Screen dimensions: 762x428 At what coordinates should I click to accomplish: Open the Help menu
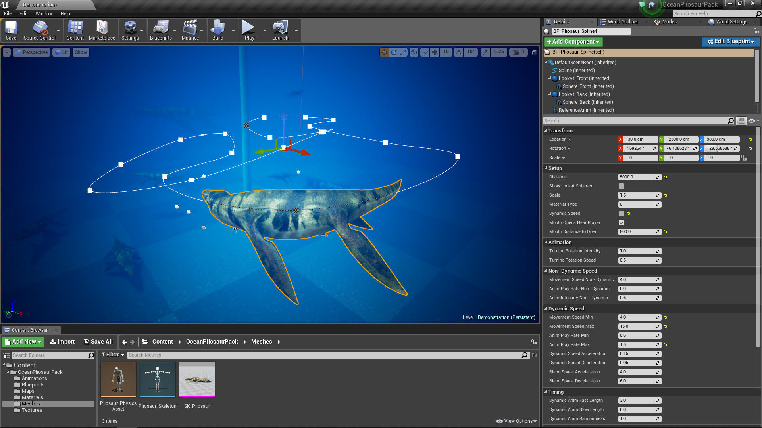click(65, 13)
